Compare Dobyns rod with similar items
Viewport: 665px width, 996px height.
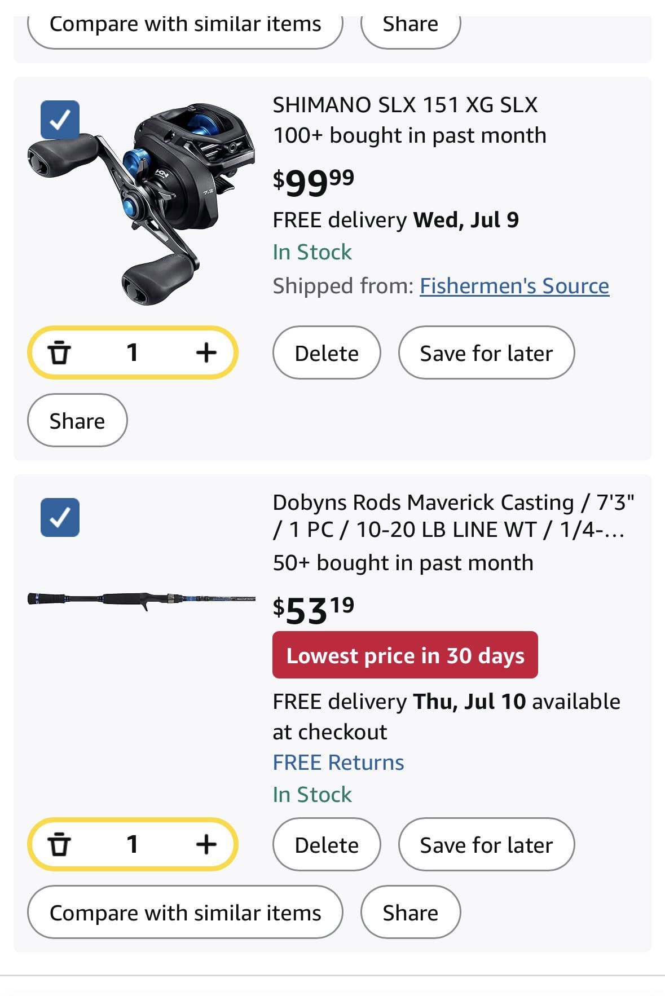(x=185, y=913)
